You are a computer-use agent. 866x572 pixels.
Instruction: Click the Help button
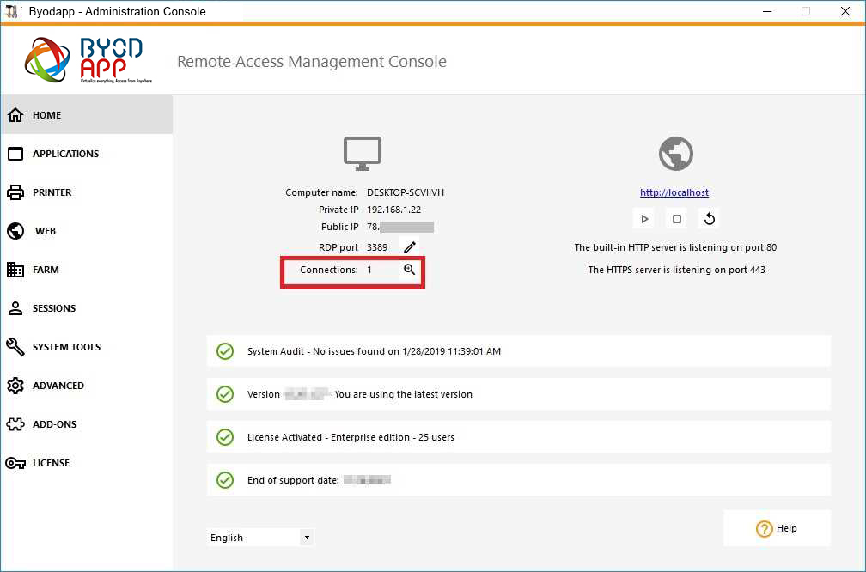(777, 528)
